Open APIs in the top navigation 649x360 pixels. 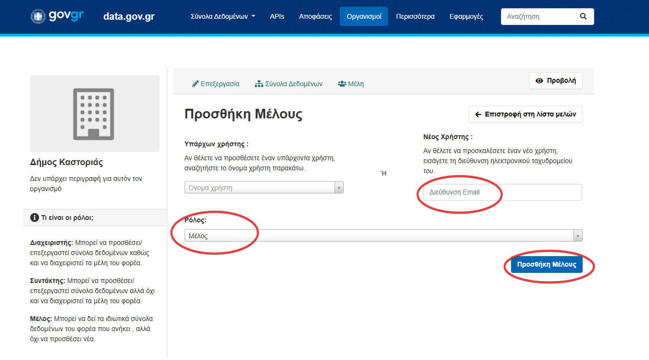click(x=277, y=16)
